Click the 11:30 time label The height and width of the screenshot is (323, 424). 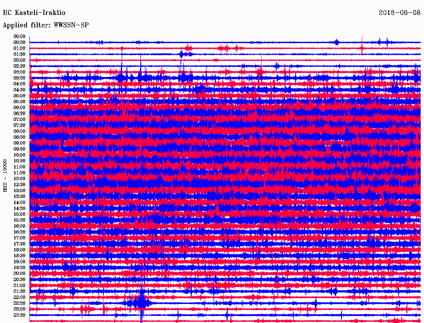tap(19, 173)
